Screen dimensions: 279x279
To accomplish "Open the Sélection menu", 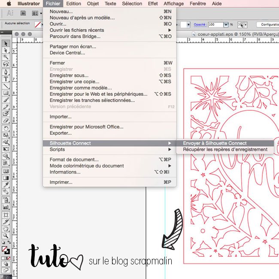I will [132, 3].
